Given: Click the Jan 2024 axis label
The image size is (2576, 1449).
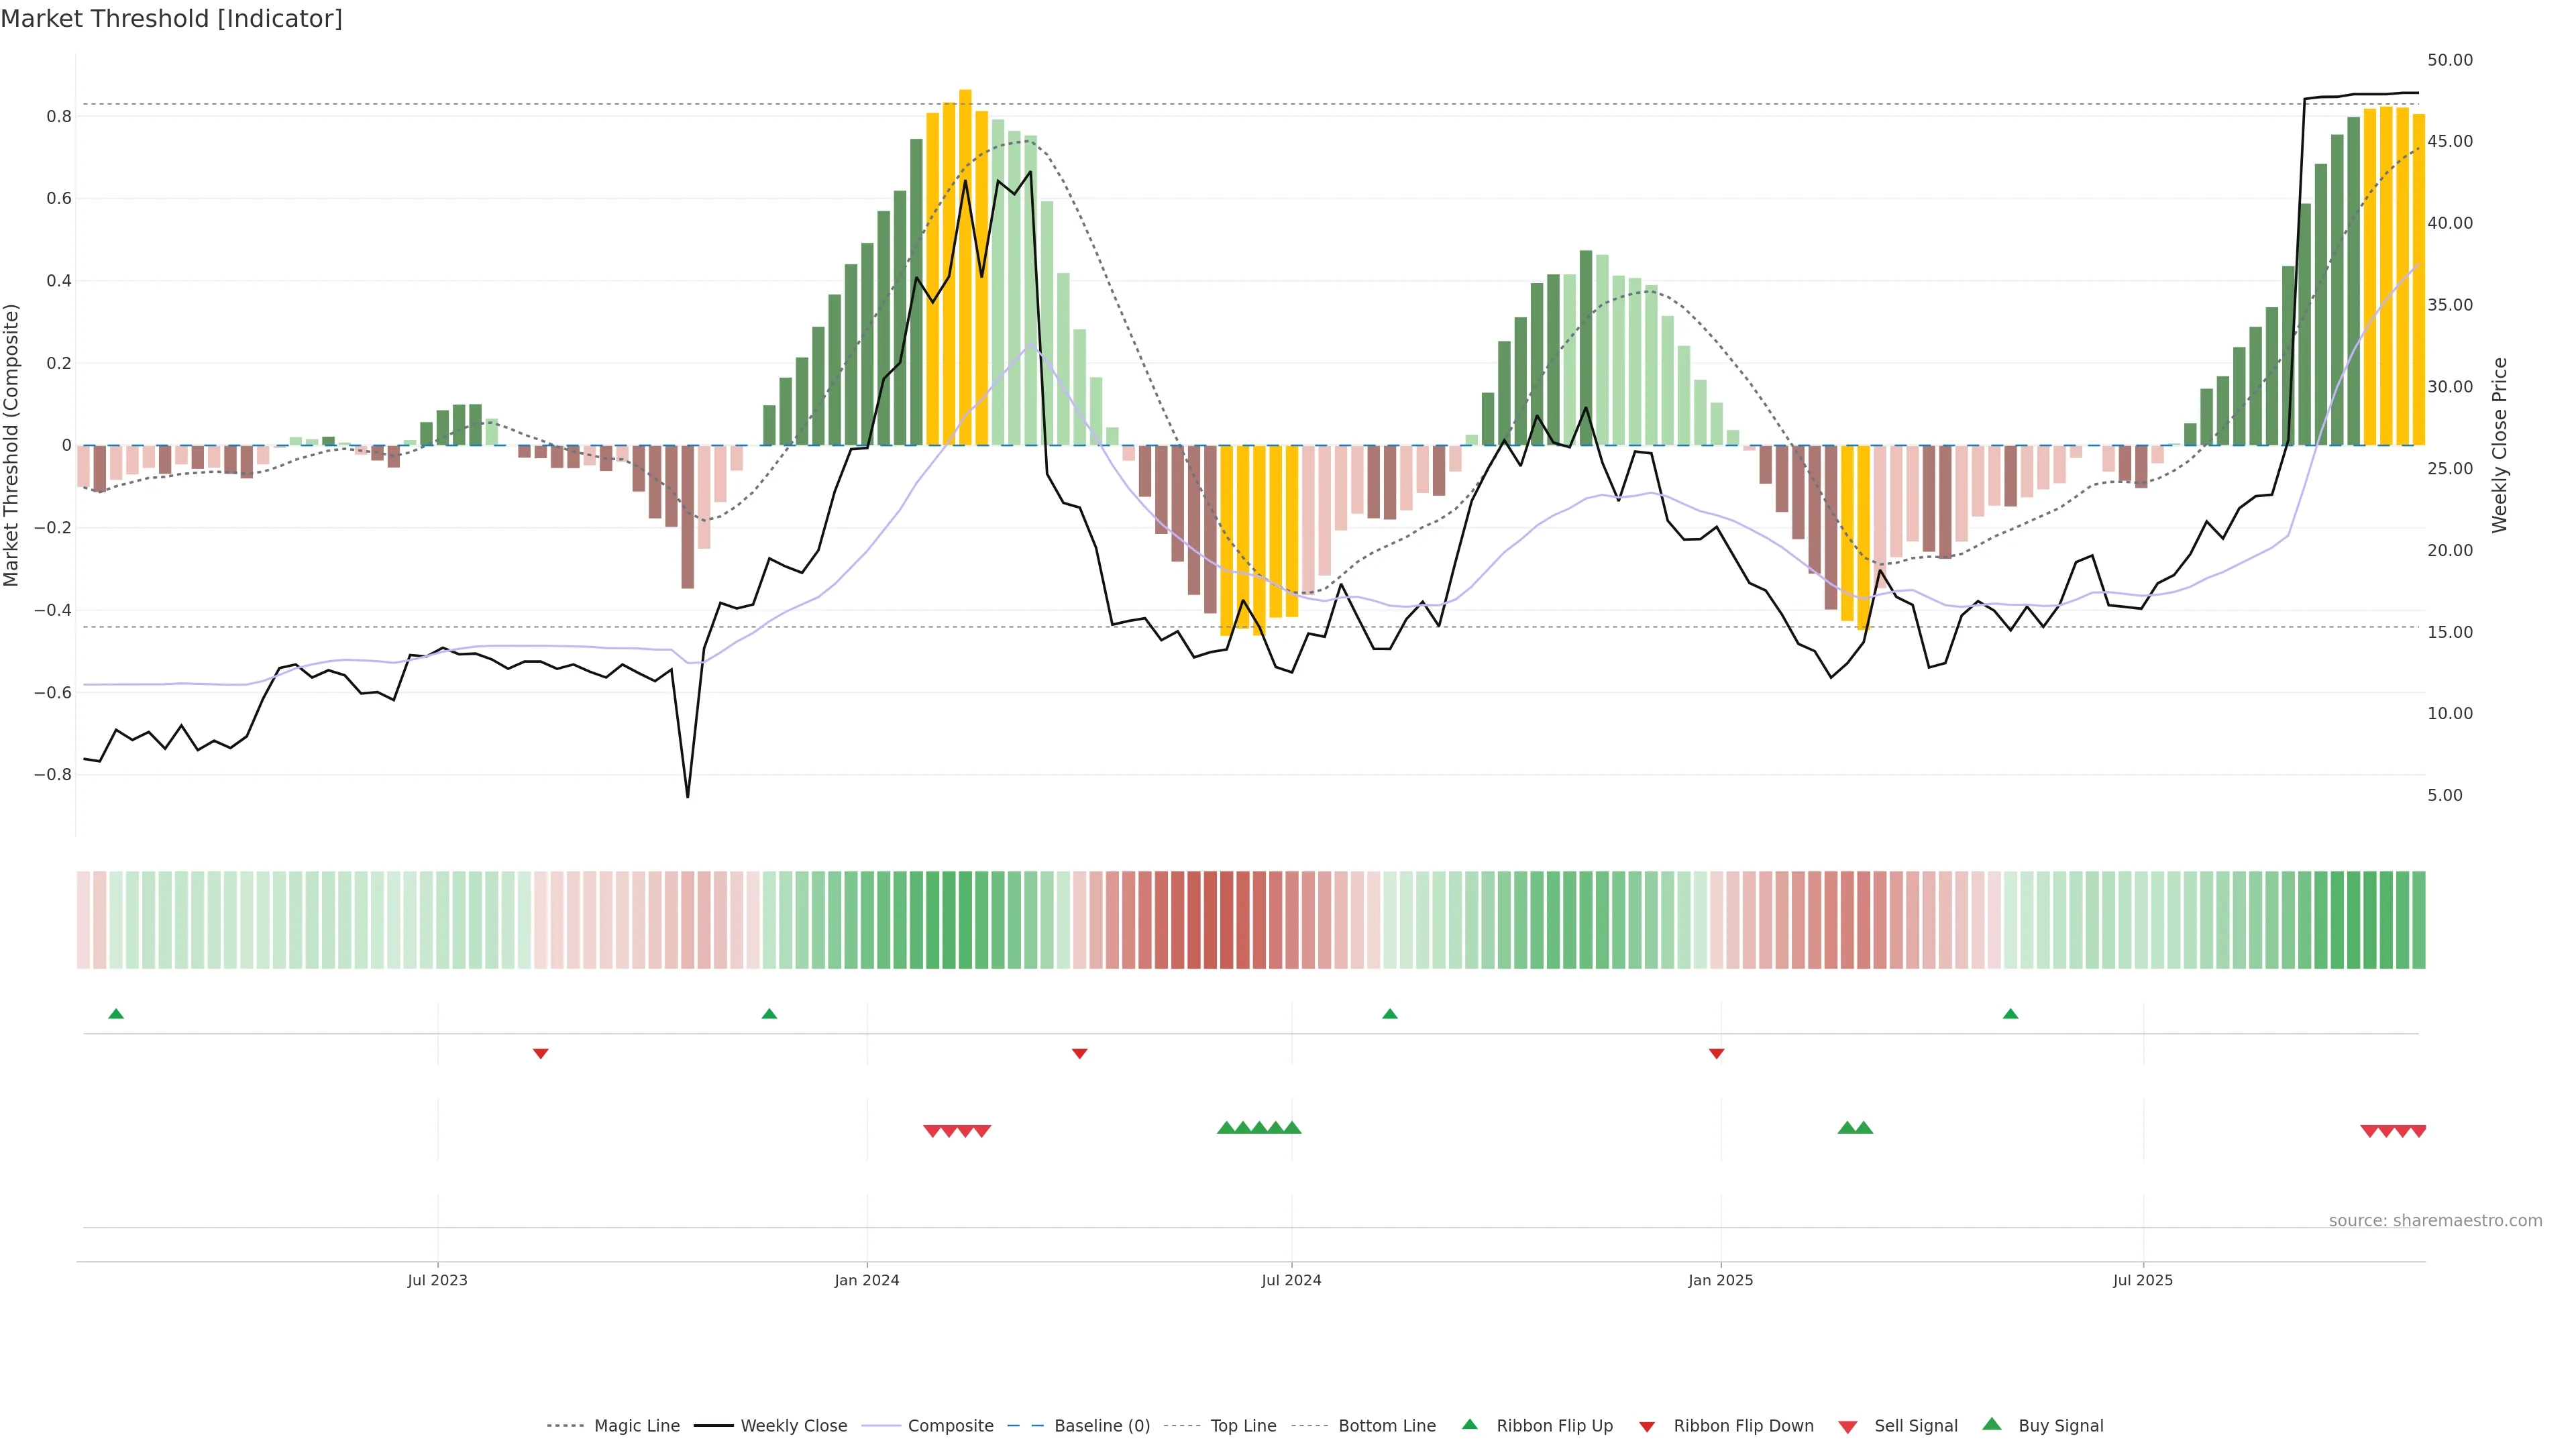Looking at the screenshot, I should 867,1280.
